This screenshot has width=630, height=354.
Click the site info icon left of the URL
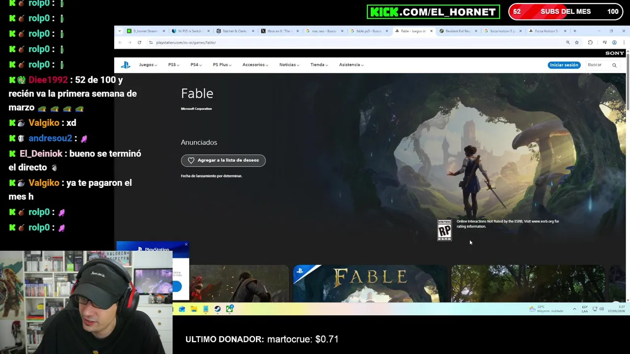[x=151, y=43]
